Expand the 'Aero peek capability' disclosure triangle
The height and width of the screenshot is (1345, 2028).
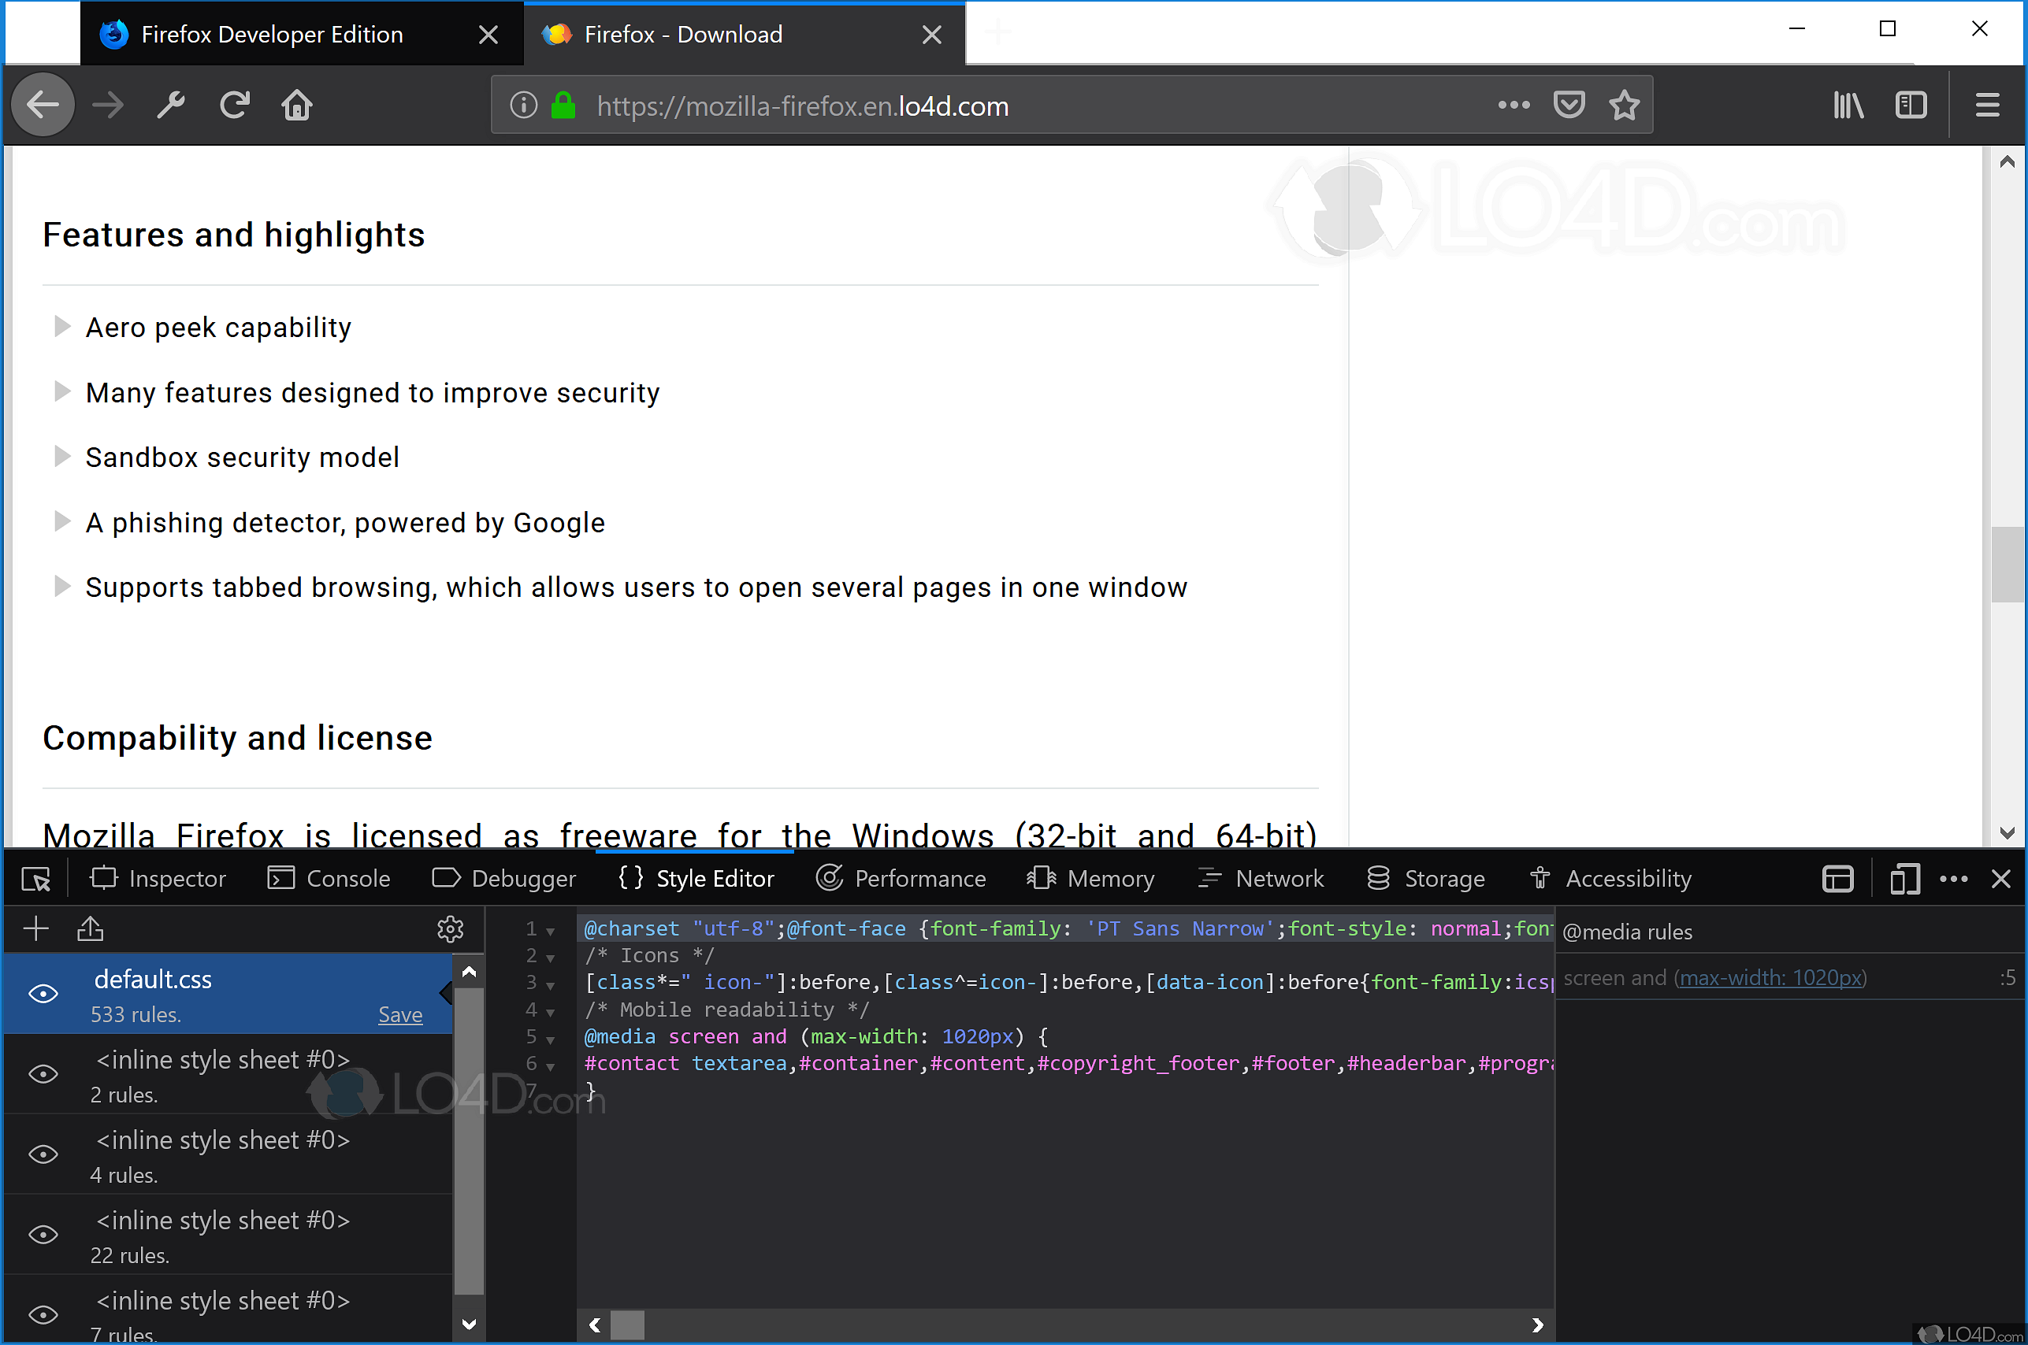(61, 326)
